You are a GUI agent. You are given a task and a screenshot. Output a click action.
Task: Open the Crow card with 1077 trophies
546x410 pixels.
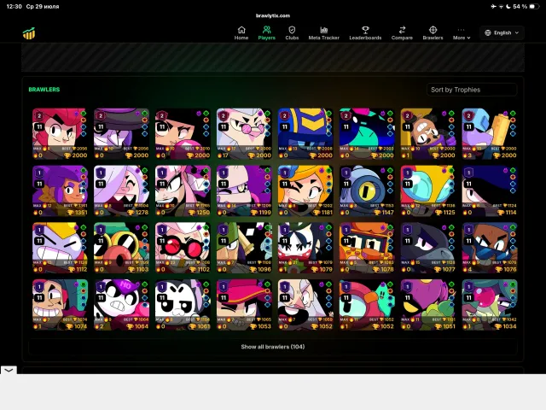tap(428, 248)
